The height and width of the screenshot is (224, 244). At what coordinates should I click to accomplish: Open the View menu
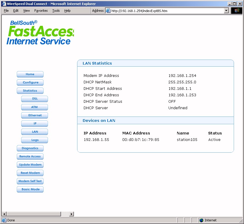[x=26, y=11]
